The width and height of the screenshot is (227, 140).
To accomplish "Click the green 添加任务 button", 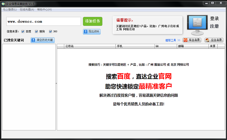I will pos(93,21).
